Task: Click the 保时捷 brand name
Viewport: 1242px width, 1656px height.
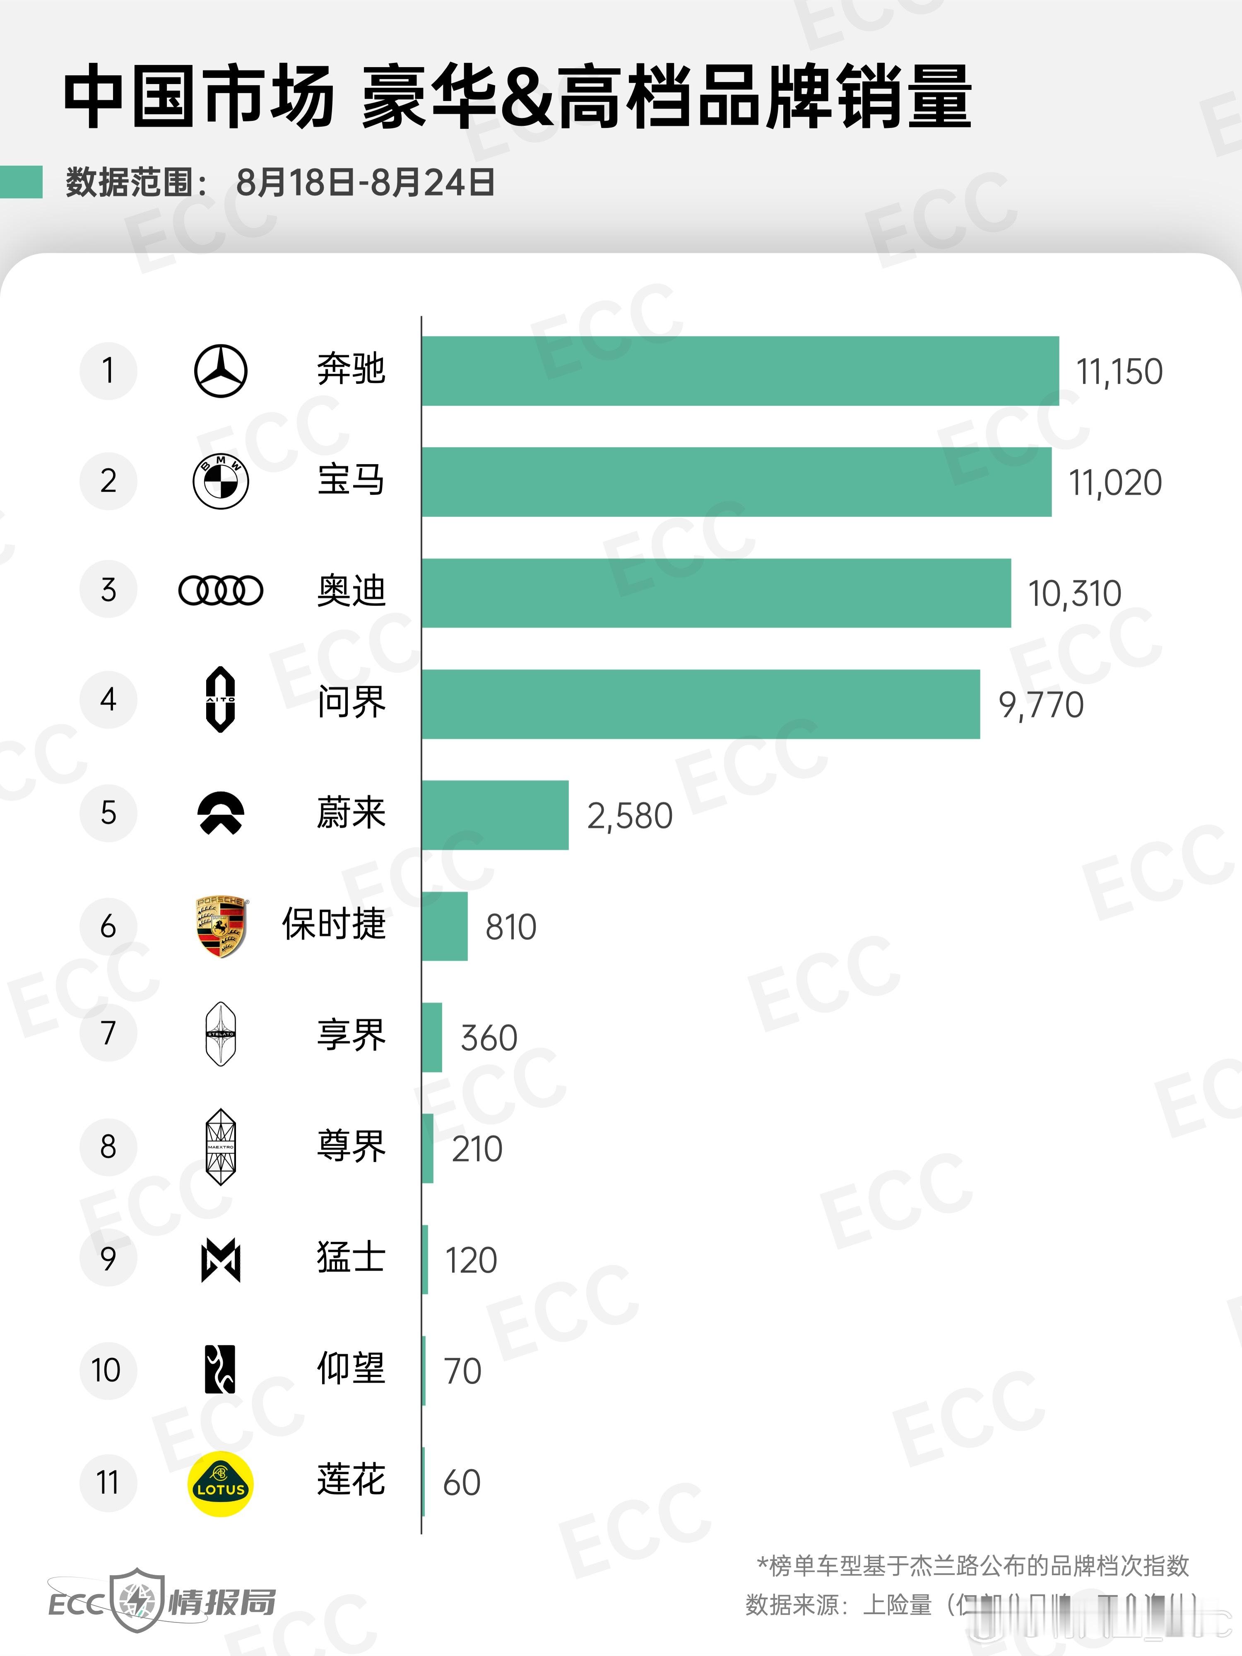Action: [334, 925]
